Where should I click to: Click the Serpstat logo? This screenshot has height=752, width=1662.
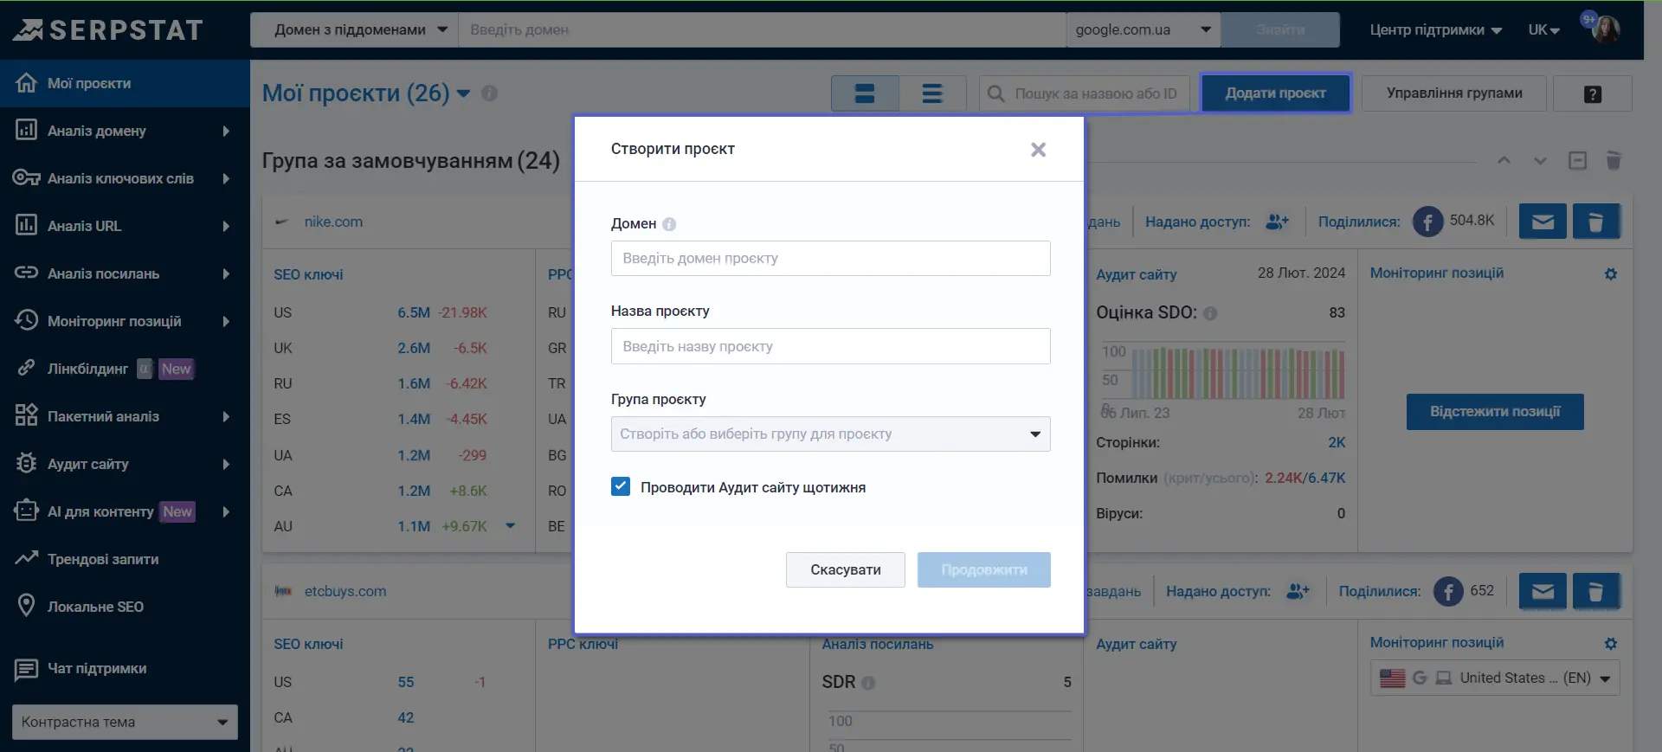(x=108, y=30)
